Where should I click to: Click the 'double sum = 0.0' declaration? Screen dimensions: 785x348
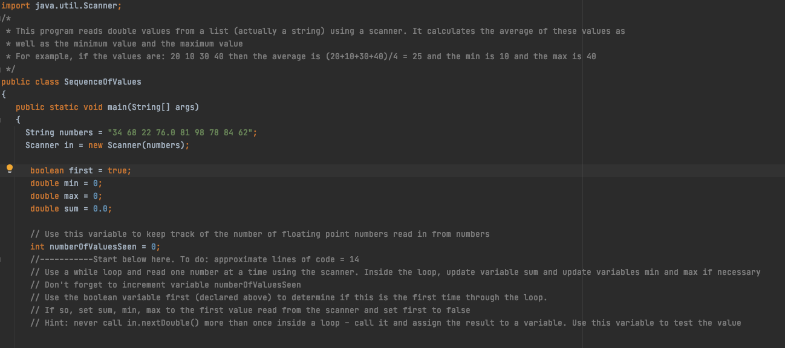coord(71,208)
